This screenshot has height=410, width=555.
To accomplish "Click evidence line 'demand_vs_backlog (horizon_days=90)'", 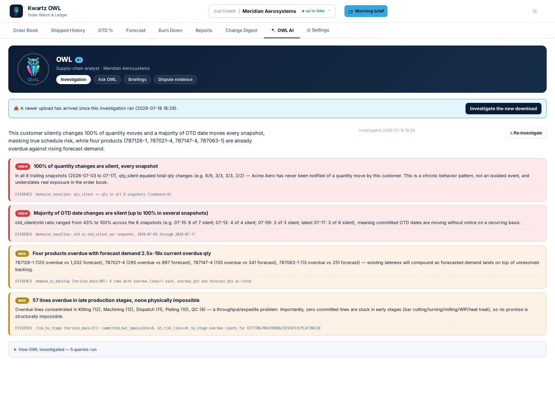I will click(143, 281).
